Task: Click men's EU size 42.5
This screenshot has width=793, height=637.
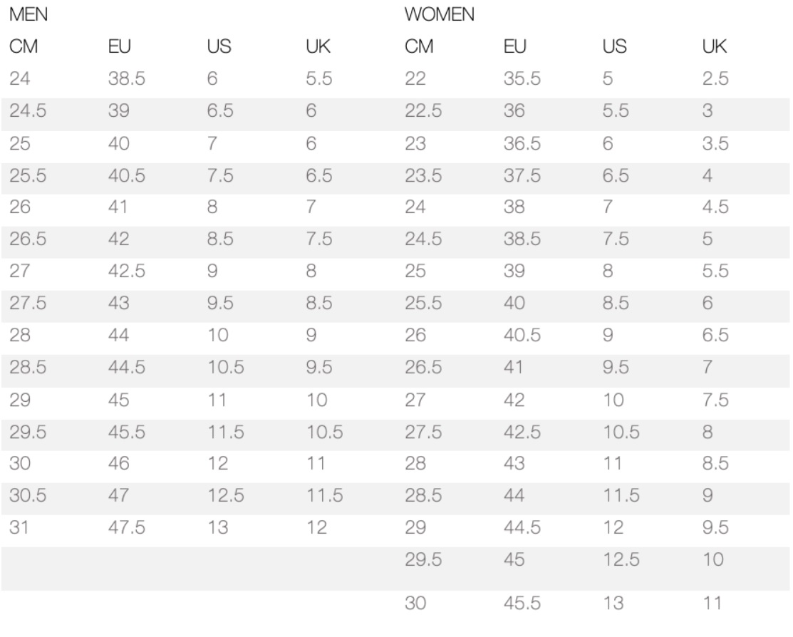Action: point(126,271)
